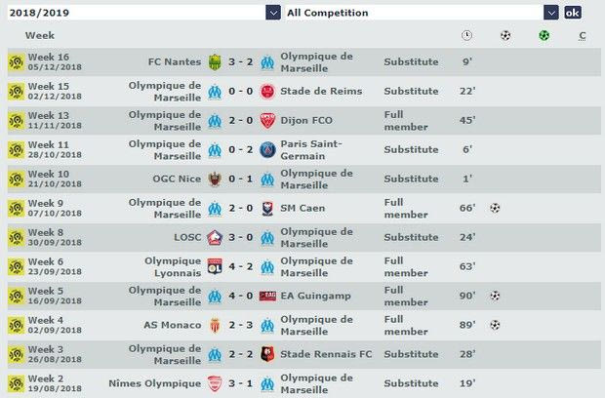
Task: Click the Olympique Lyonnais team name
Action: click(165, 266)
